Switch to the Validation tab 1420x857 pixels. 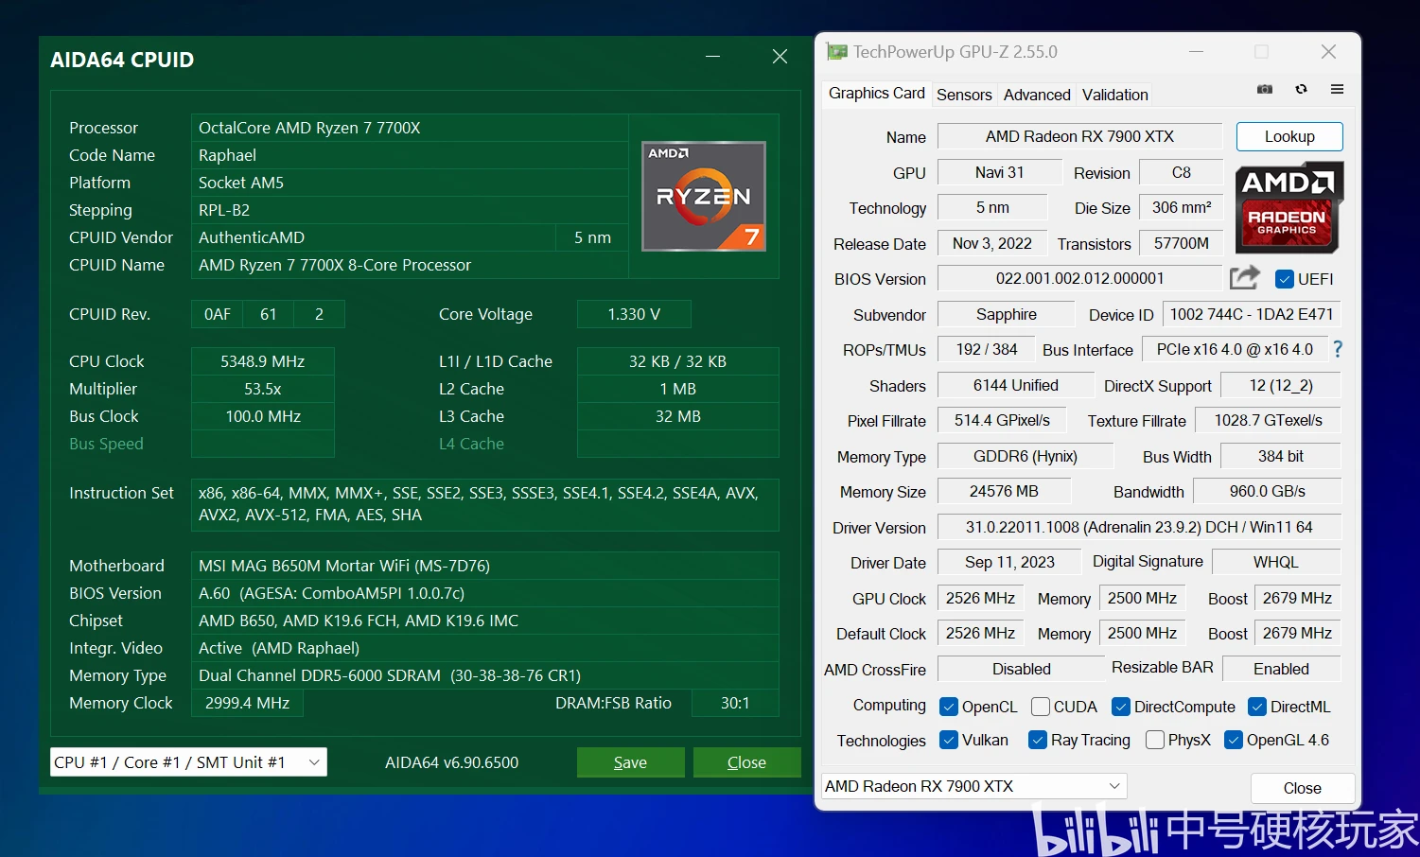(1115, 95)
